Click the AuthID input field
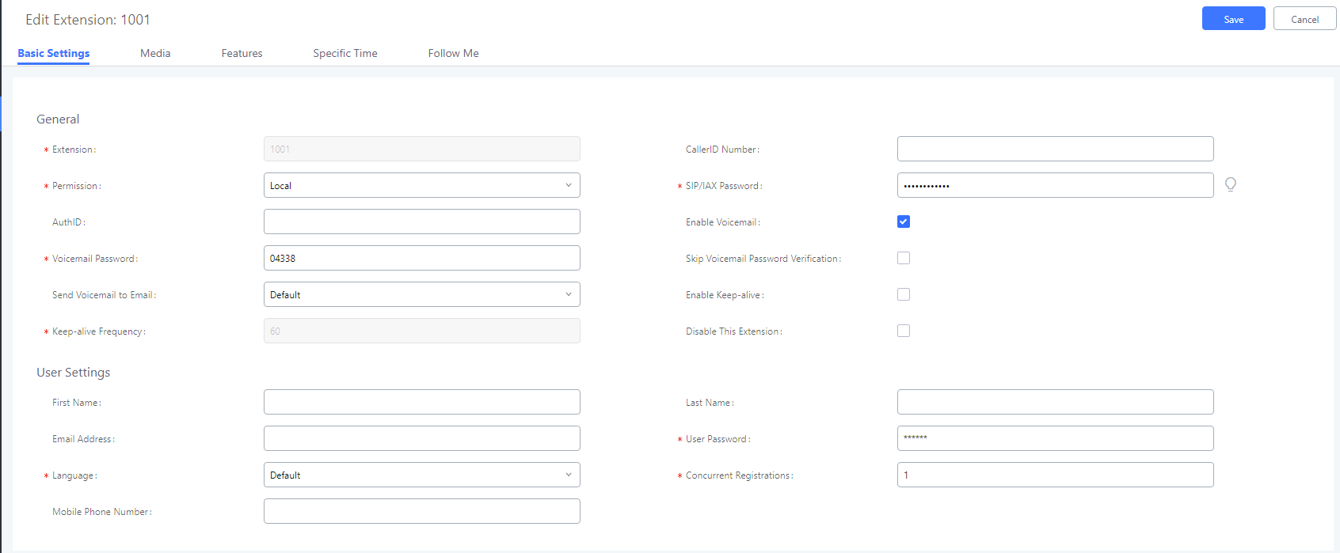The height and width of the screenshot is (553, 1340). click(x=422, y=222)
